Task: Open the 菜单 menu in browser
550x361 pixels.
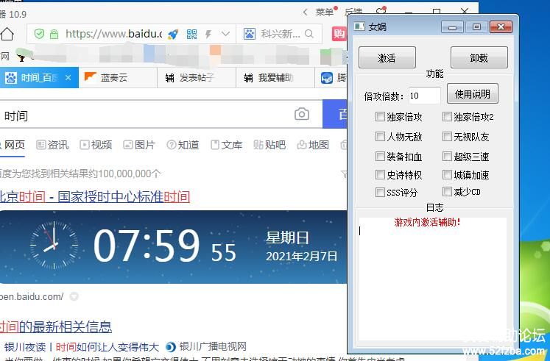Action: coord(324,12)
